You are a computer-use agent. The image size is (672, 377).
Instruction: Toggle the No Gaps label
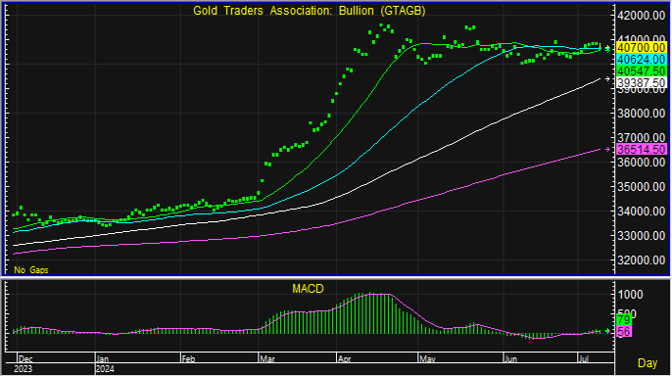pos(31,270)
